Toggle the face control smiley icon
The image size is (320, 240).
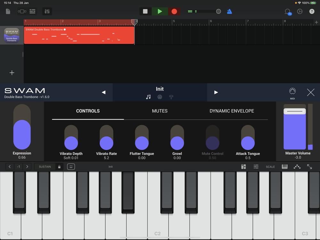(71, 167)
